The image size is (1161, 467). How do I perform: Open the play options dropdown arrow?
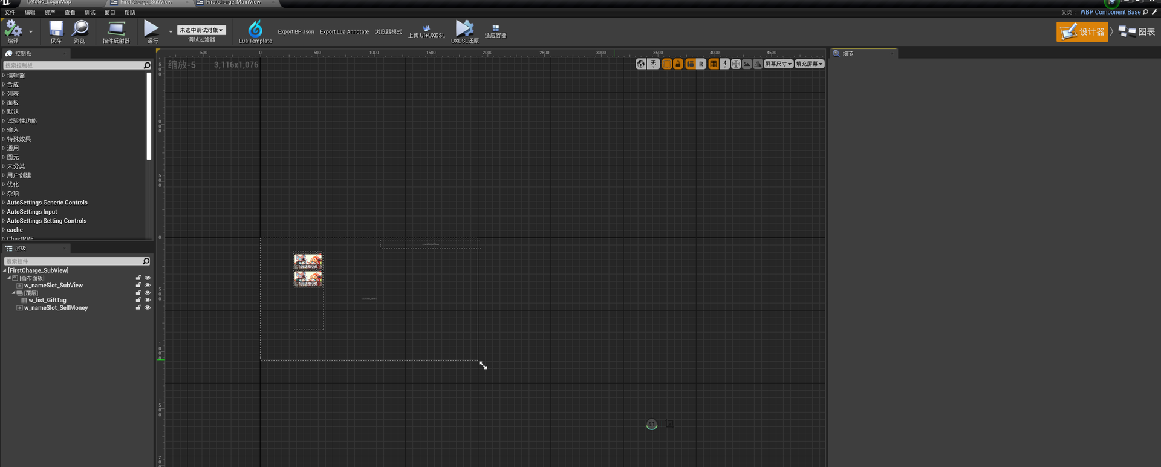[x=171, y=31]
